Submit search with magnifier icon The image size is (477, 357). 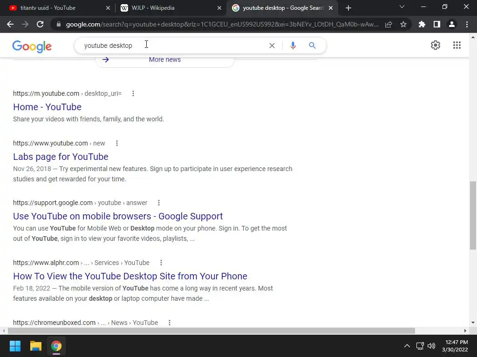coord(312,46)
